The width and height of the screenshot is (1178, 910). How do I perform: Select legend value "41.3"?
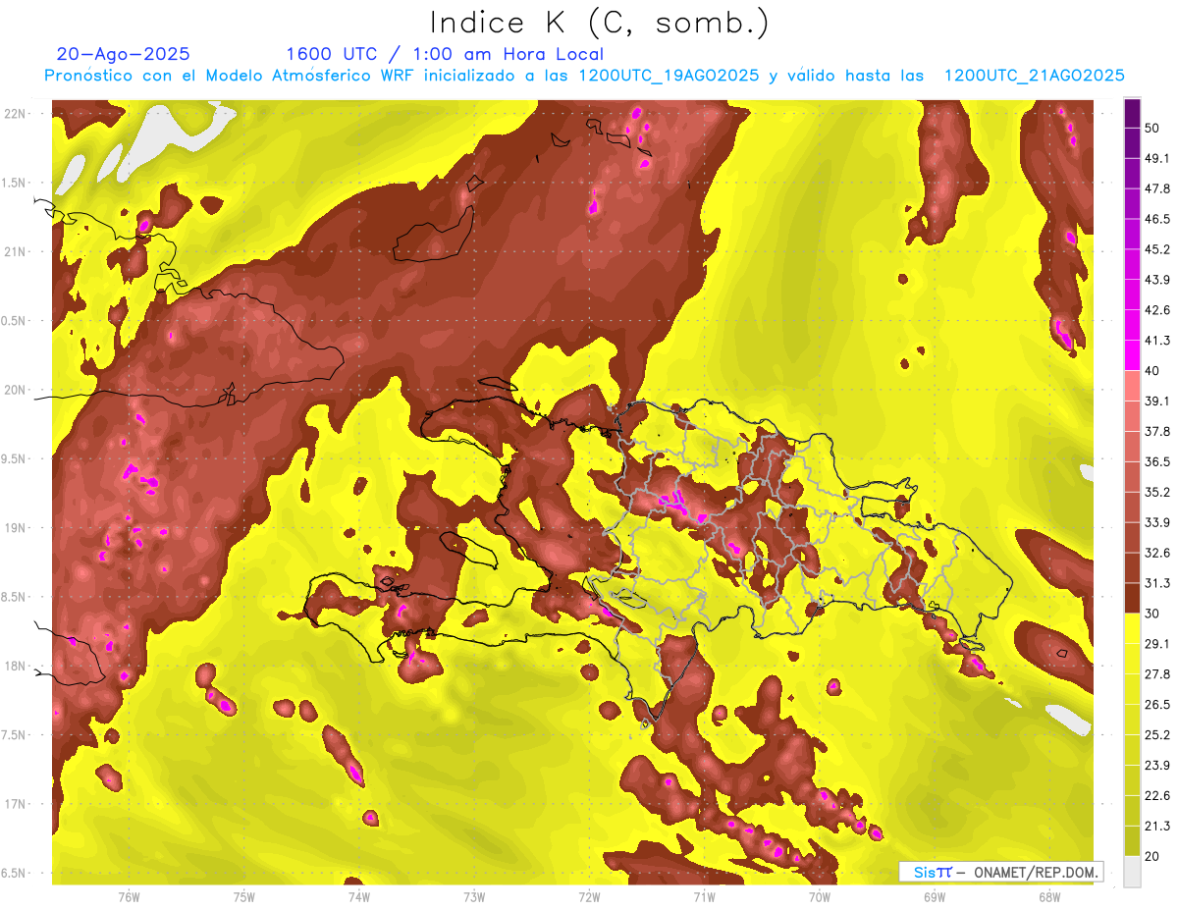coord(1157,341)
